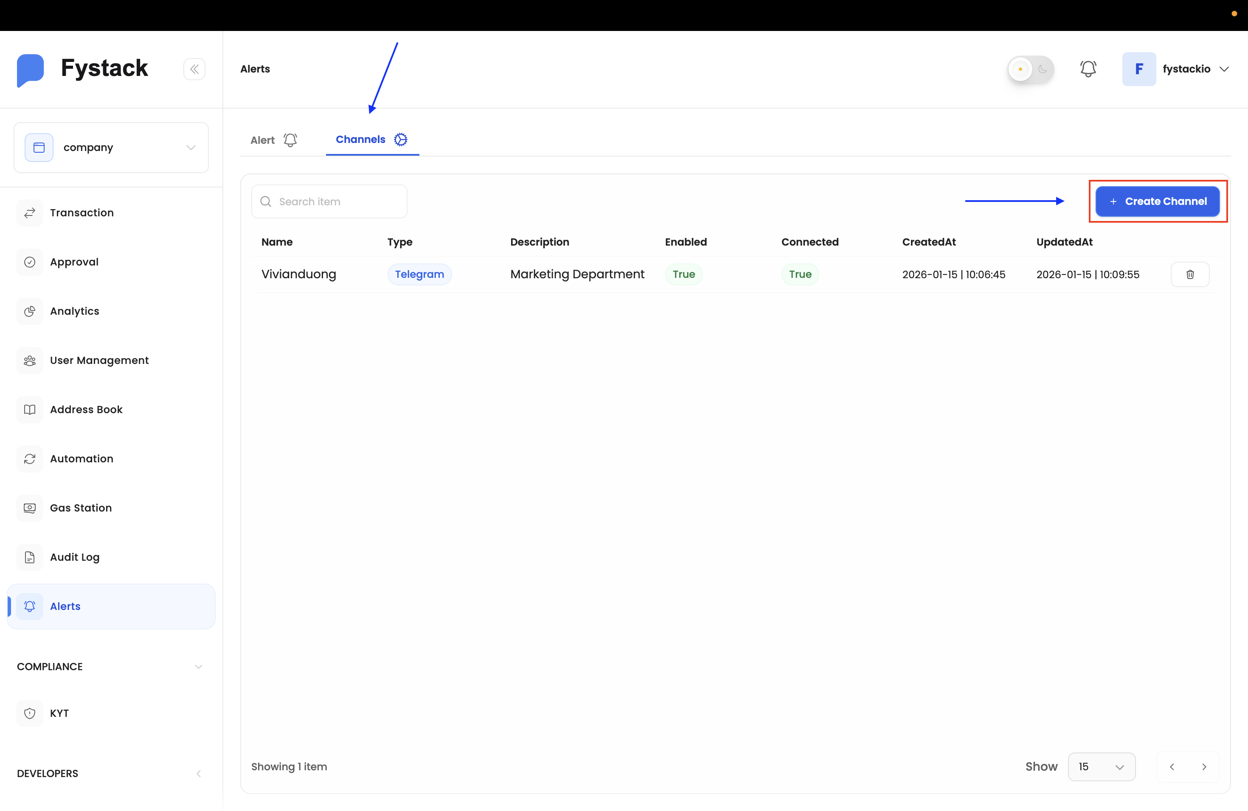Go to the next page of channels
This screenshot has width=1248, height=811.
pos(1204,766)
